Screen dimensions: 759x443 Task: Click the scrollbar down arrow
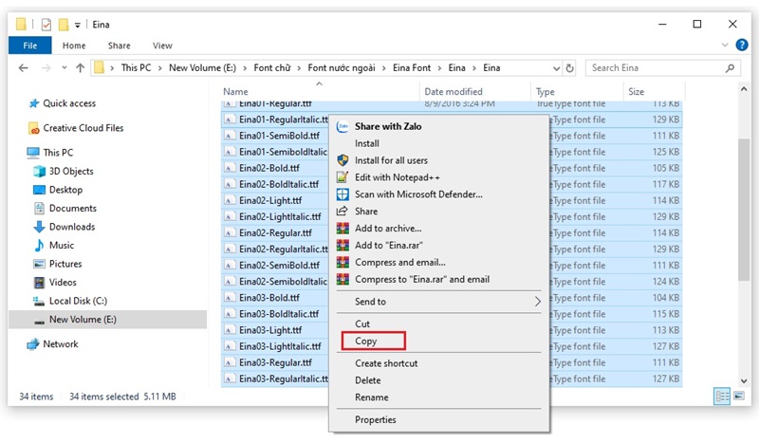[x=744, y=381]
